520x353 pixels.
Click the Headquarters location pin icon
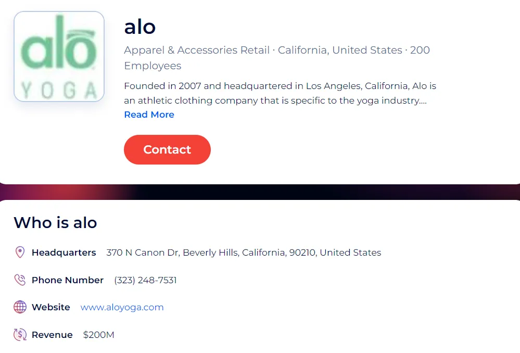20,252
